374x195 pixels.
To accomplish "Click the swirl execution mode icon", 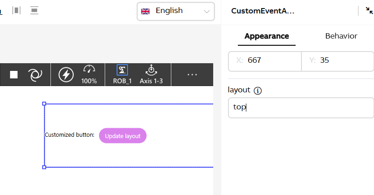I will point(35,75).
